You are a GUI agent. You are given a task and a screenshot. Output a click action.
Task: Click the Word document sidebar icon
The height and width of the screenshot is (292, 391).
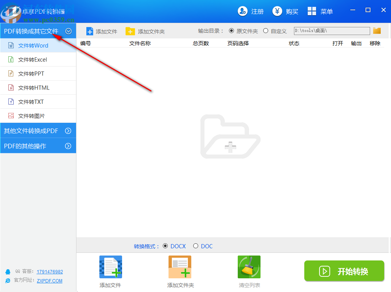click(x=11, y=45)
